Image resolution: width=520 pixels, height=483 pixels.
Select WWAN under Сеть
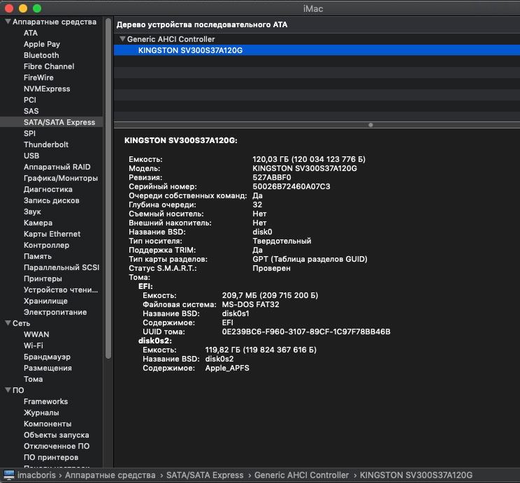tap(36, 334)
